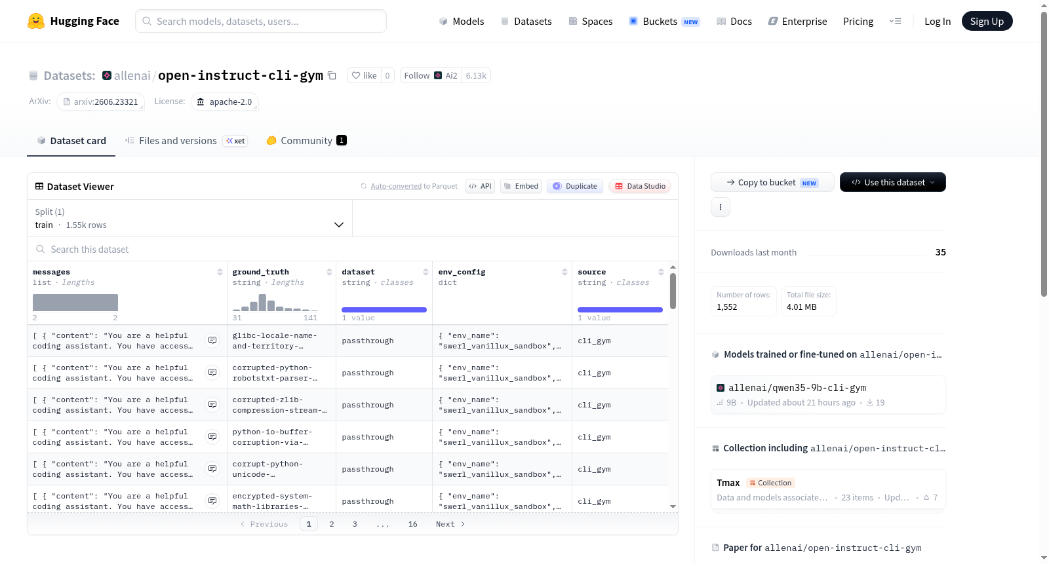Screen dimensions: 1049x564
Task: Sort by the source column
Action: [661, 272]
